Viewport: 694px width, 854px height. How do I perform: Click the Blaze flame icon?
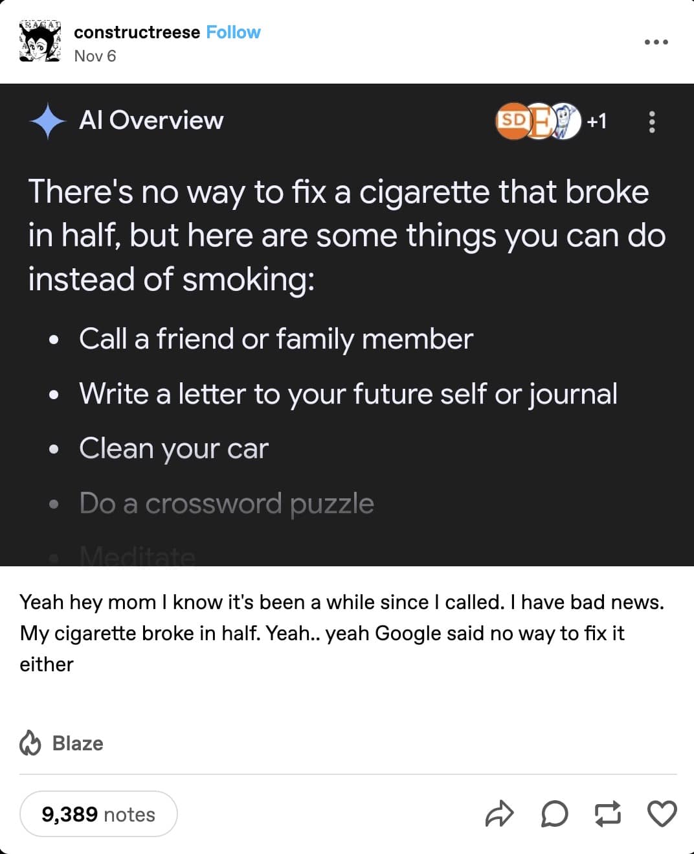point(30,743)
